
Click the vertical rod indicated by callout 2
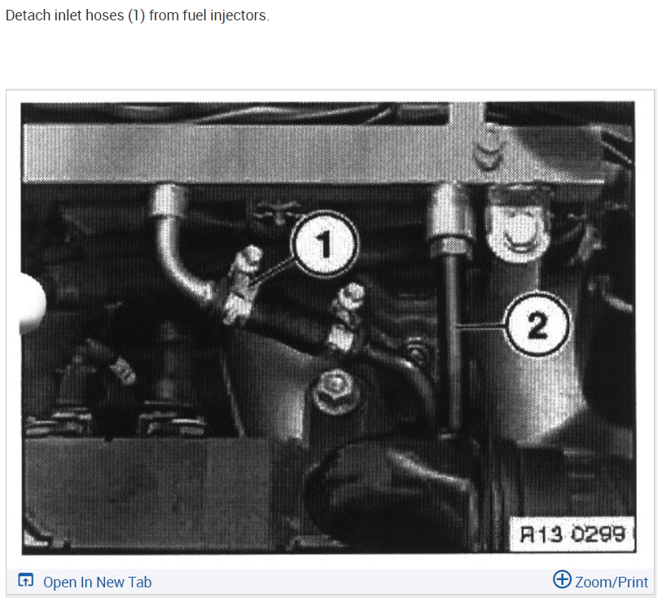click(451, 338)
